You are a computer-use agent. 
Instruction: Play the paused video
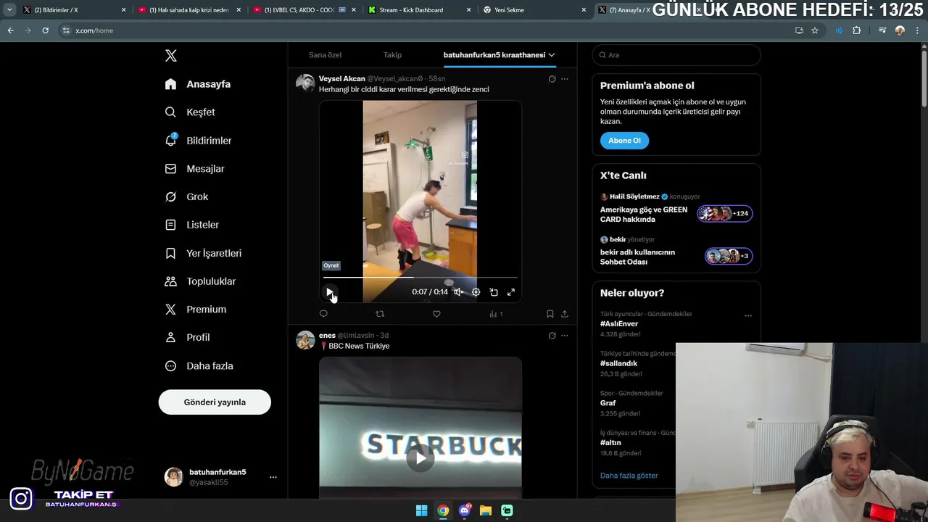click(330, 292)
